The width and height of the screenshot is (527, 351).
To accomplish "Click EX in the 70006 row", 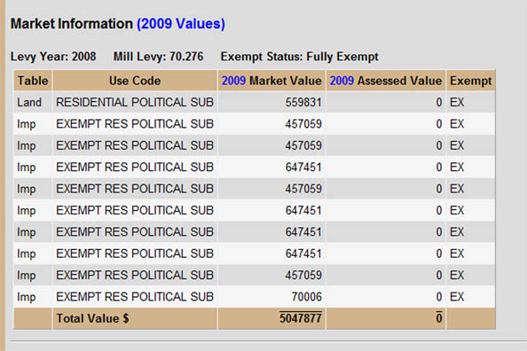I will [457, 297].
